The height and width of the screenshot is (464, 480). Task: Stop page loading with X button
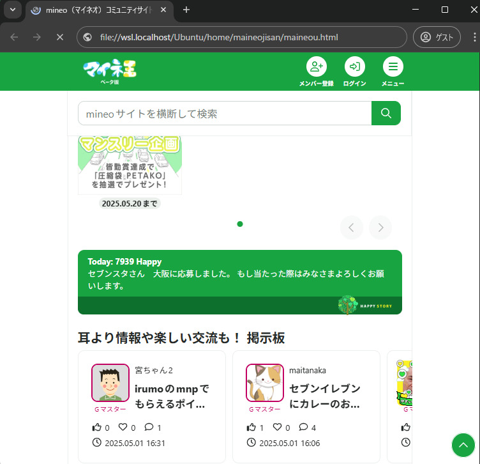(60, 37)
